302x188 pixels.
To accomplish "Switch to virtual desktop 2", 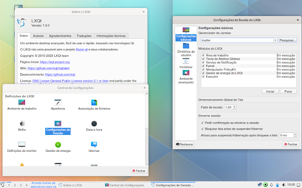I will pos(15,185).
